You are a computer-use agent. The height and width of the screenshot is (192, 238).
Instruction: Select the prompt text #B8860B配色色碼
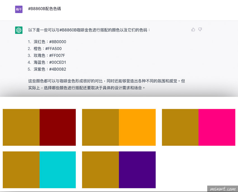(x=45, y=9)
